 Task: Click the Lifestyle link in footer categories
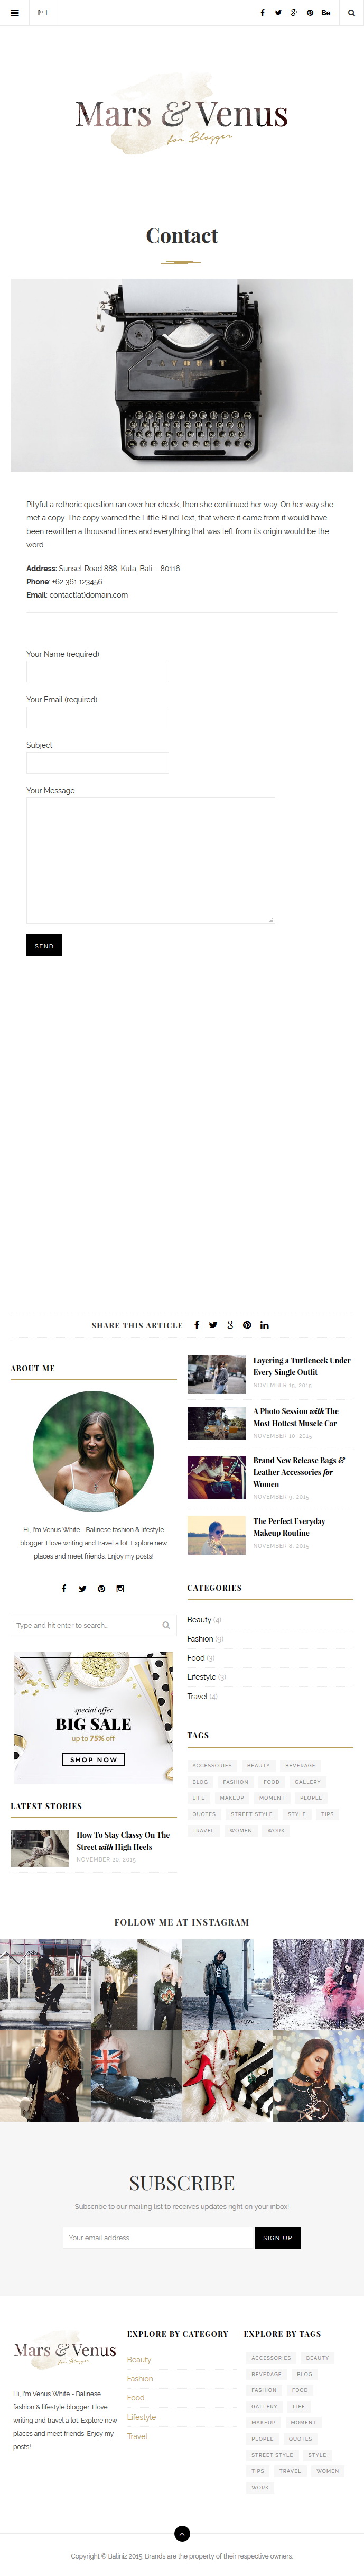[141, 2416]
